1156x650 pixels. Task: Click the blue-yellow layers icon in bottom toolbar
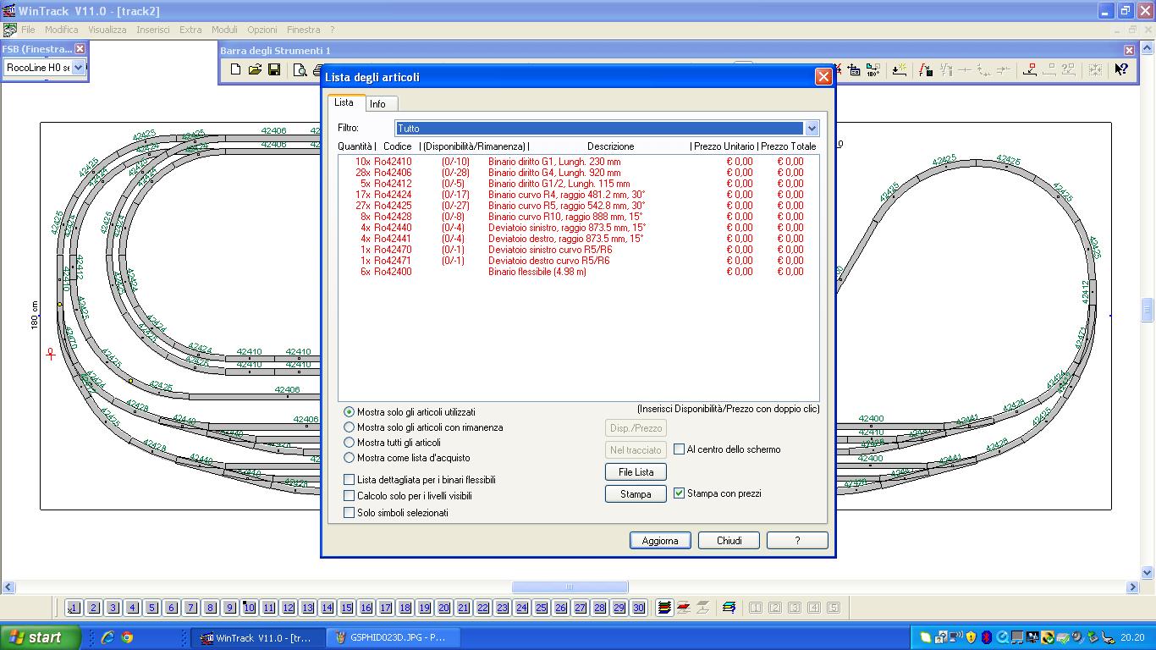click(x=729, y=608)
